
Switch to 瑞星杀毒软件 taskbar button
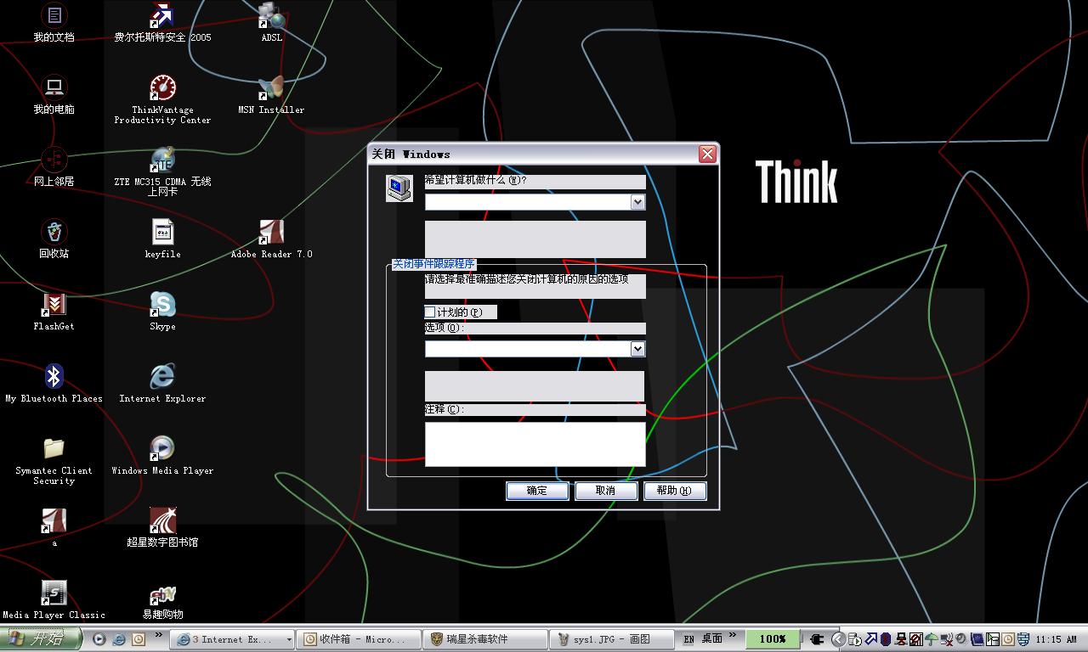click(485, 639)
